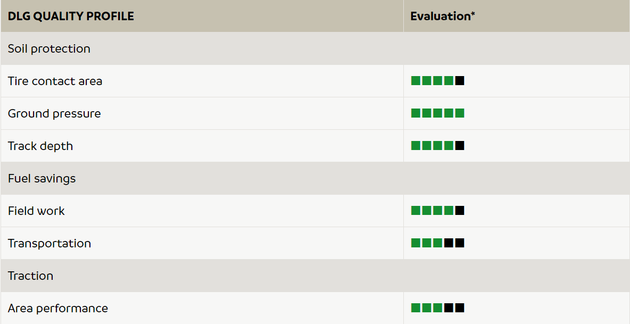Click the Field work row label
The width and height of the screenshot is (630, 324).
[x=36, y=211]
